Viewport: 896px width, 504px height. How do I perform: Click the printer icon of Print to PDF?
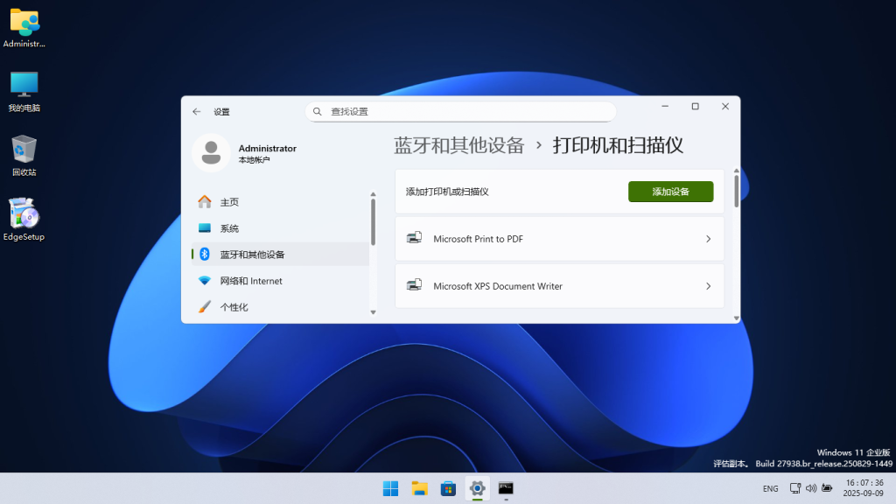click(414, 238)
